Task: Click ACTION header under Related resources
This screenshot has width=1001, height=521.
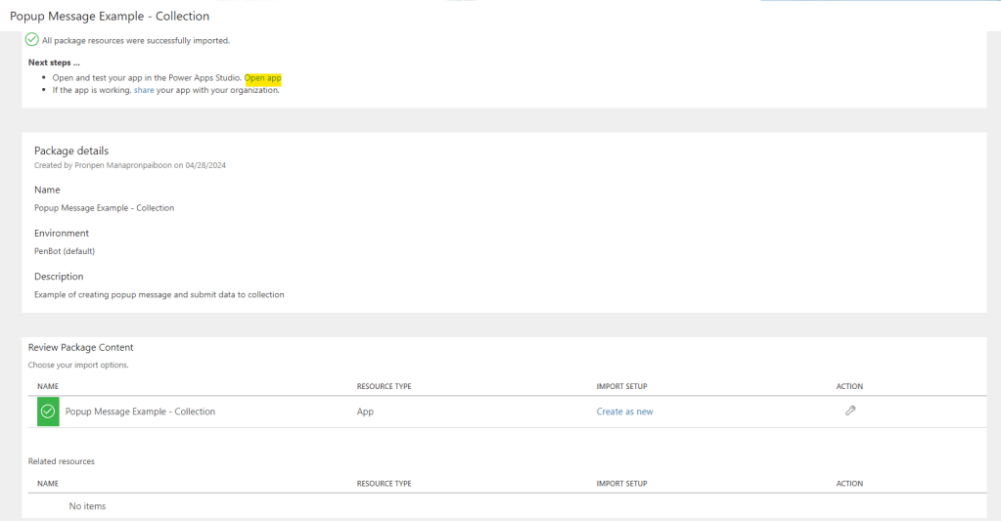Action: [x=849, y=483]
